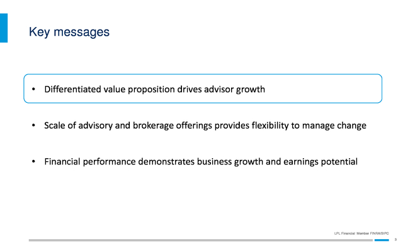The width and height of the screenshot is (403, 251).
Task: Select "Differentiated value proposition drives advisor growth" text
Action: coord(154,89)
